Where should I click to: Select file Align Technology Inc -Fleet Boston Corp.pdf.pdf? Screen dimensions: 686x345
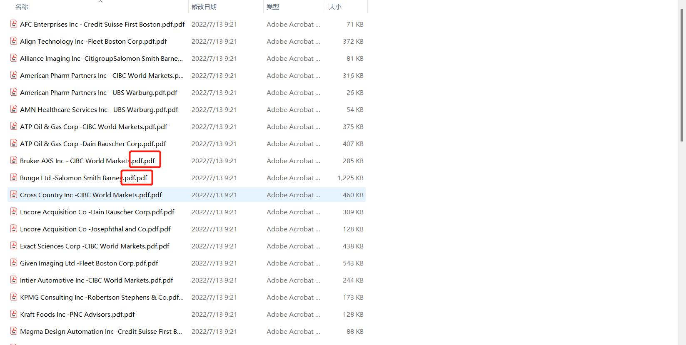click(x=93, y=41)
